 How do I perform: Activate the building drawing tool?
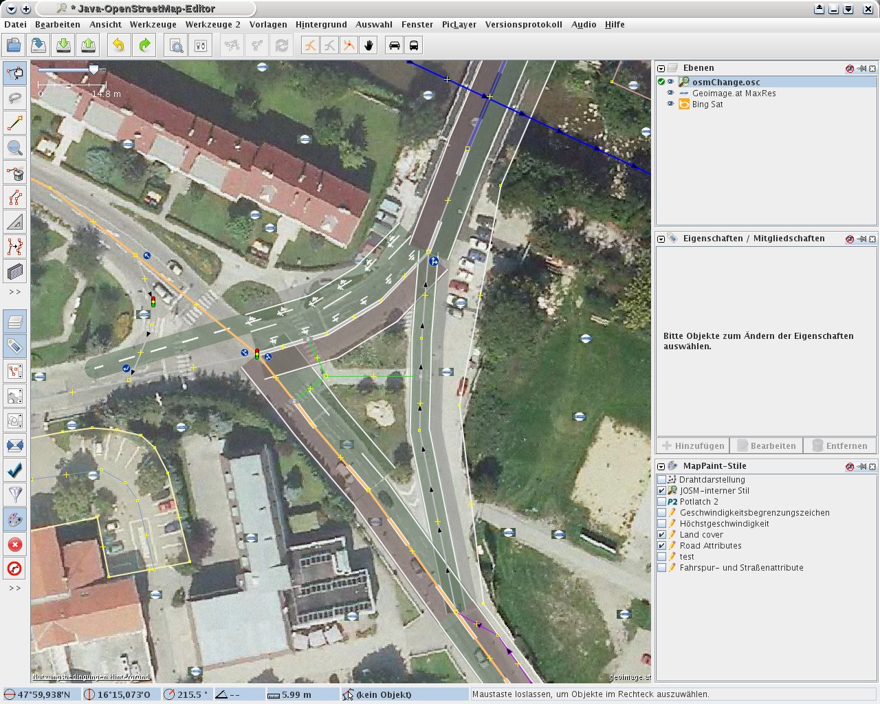[x=15, y=271]
